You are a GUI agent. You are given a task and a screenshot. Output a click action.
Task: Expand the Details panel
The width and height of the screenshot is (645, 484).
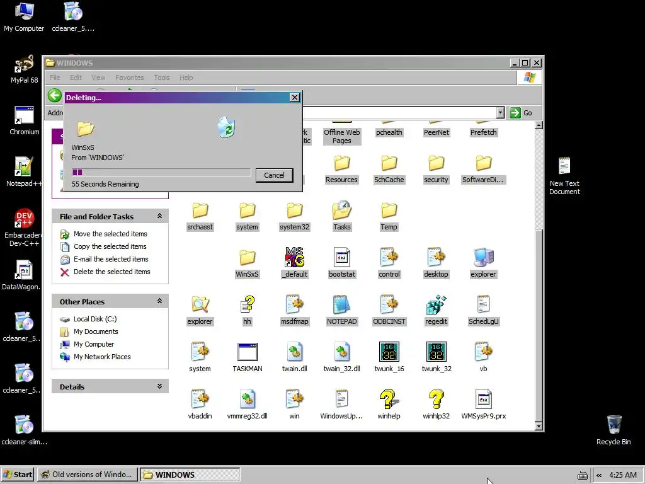pos(159,386)
